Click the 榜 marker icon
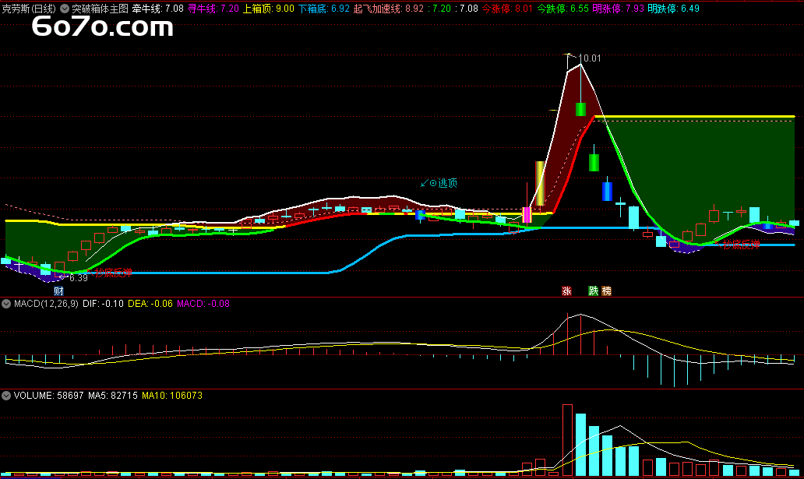This screenshot has width=804, height=479. [607, 291]
